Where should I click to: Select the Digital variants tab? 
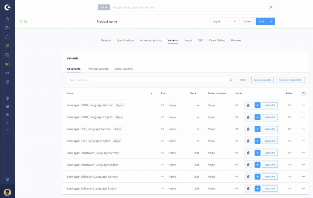pyautogui.click(x=123, y=69)
